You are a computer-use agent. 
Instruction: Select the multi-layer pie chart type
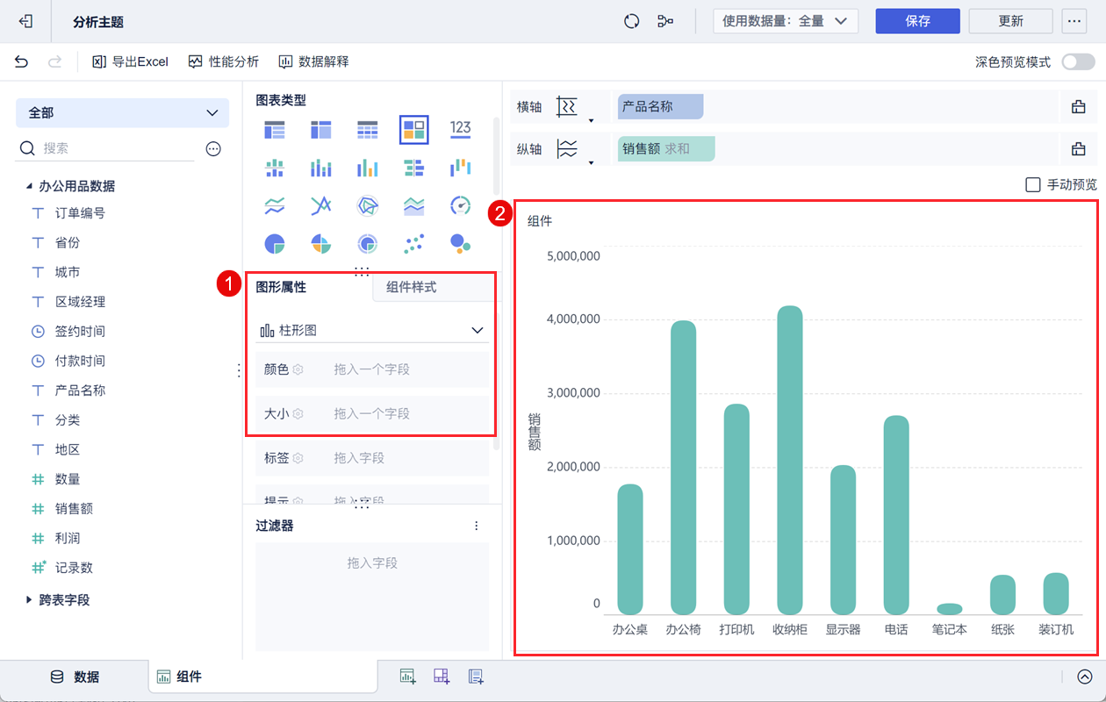coord(367,243)
